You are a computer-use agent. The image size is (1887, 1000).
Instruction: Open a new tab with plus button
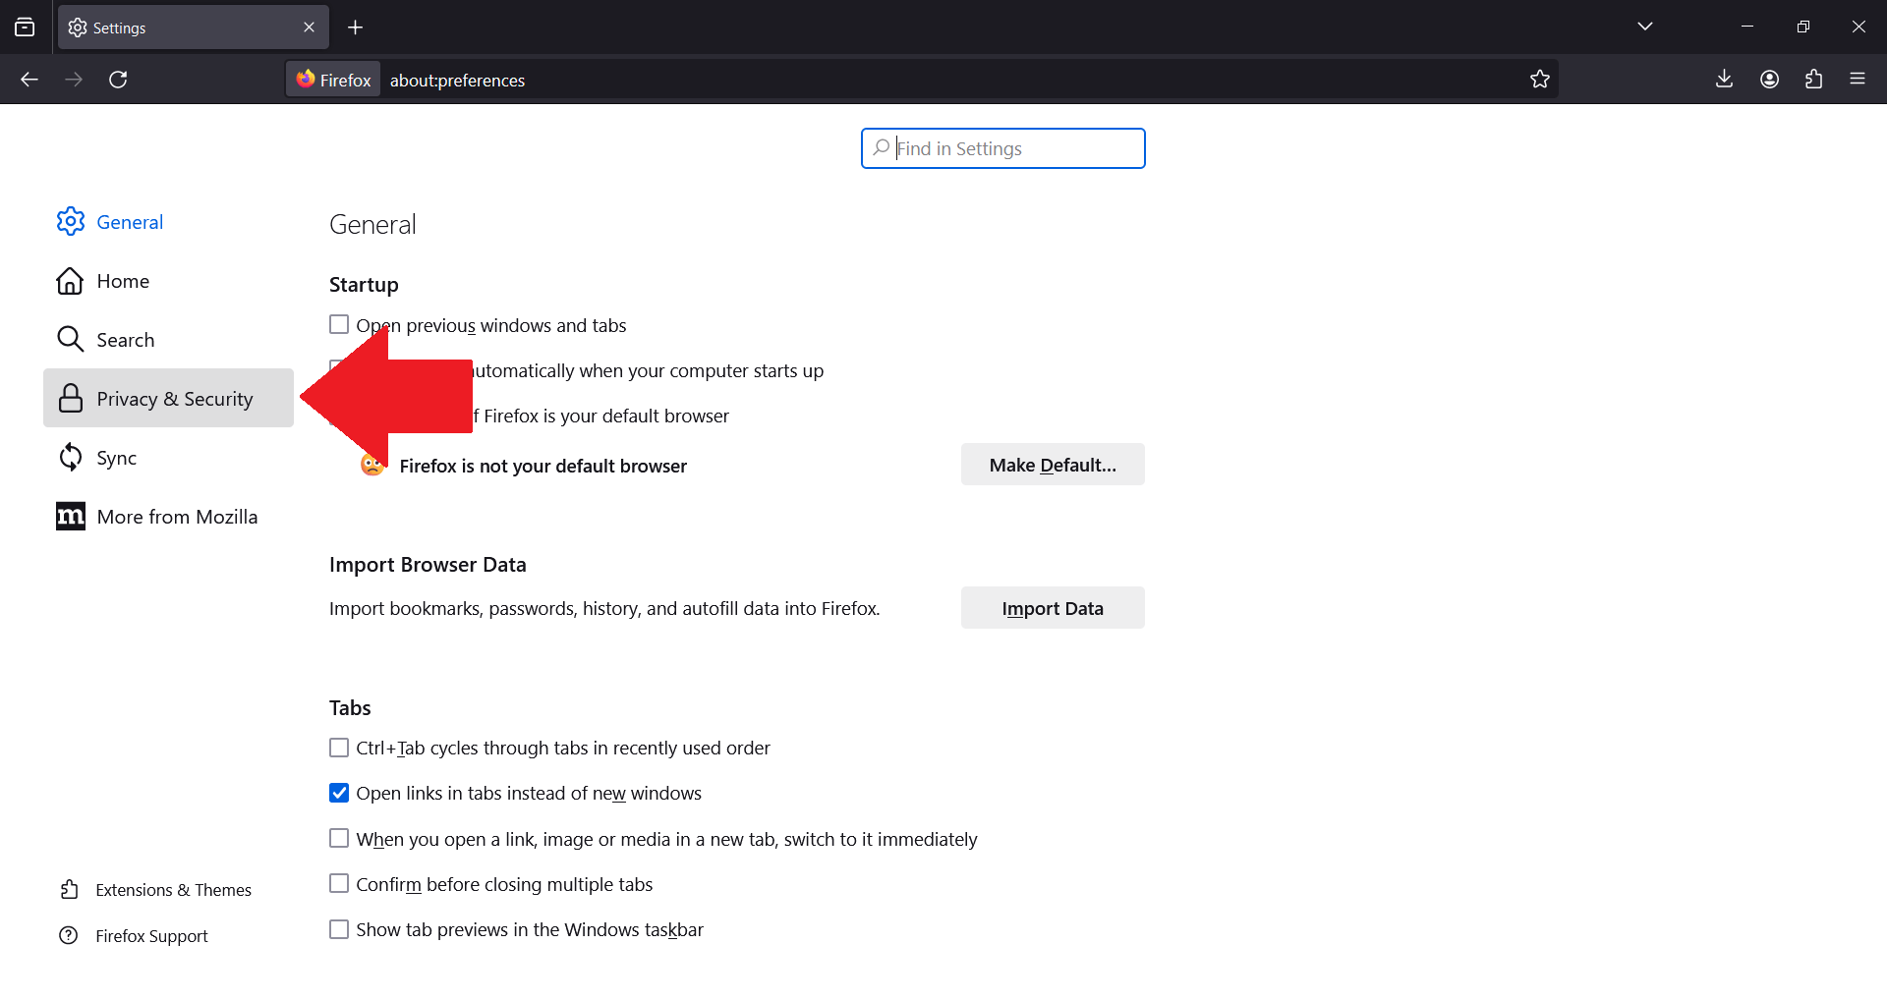pyautogui.click(x=356, y=28)
